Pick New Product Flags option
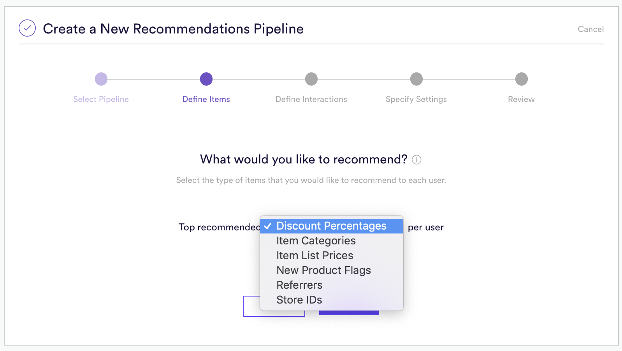This screenshot has height=351, width=622. coord(332,270)
